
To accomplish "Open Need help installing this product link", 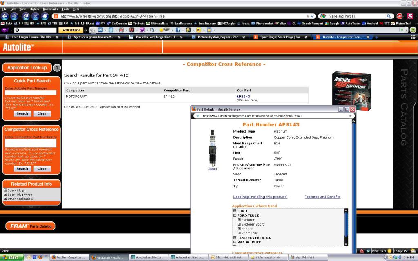I will 260,197.
